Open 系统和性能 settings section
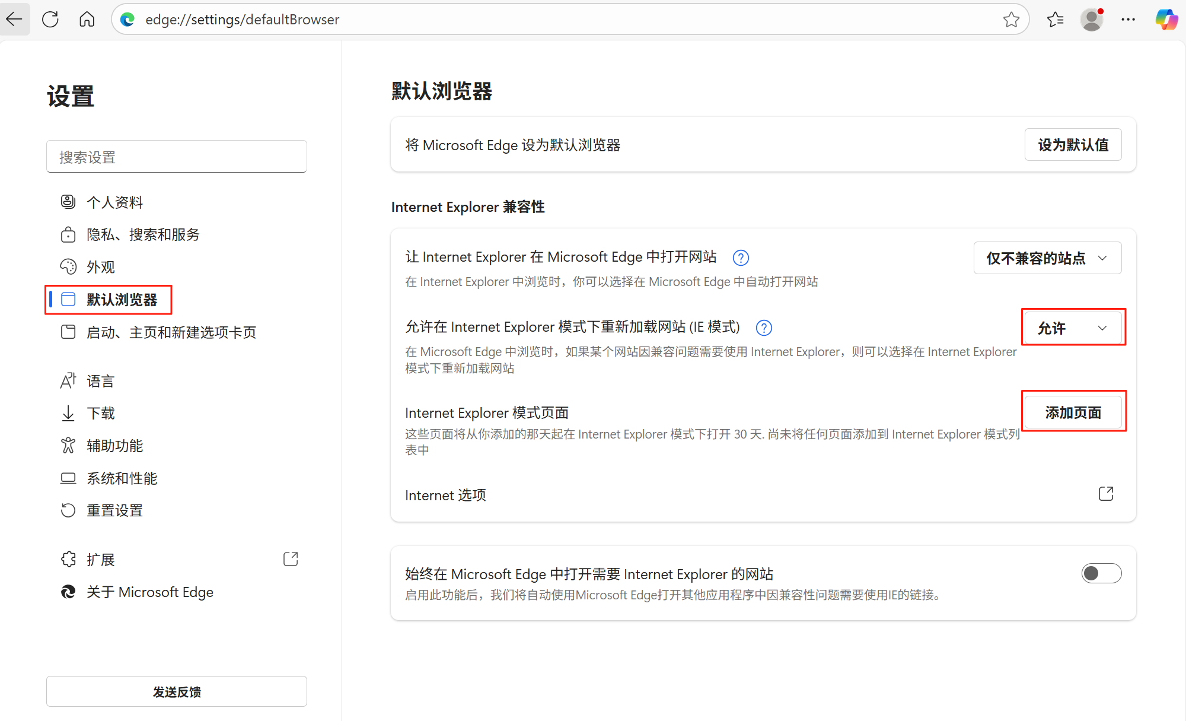The image size is (1186, 721). click(122, 478)
